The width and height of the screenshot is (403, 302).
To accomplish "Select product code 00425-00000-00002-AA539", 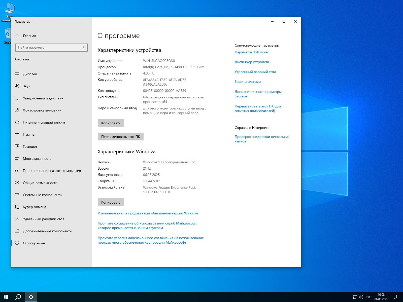I will [164, 91].
